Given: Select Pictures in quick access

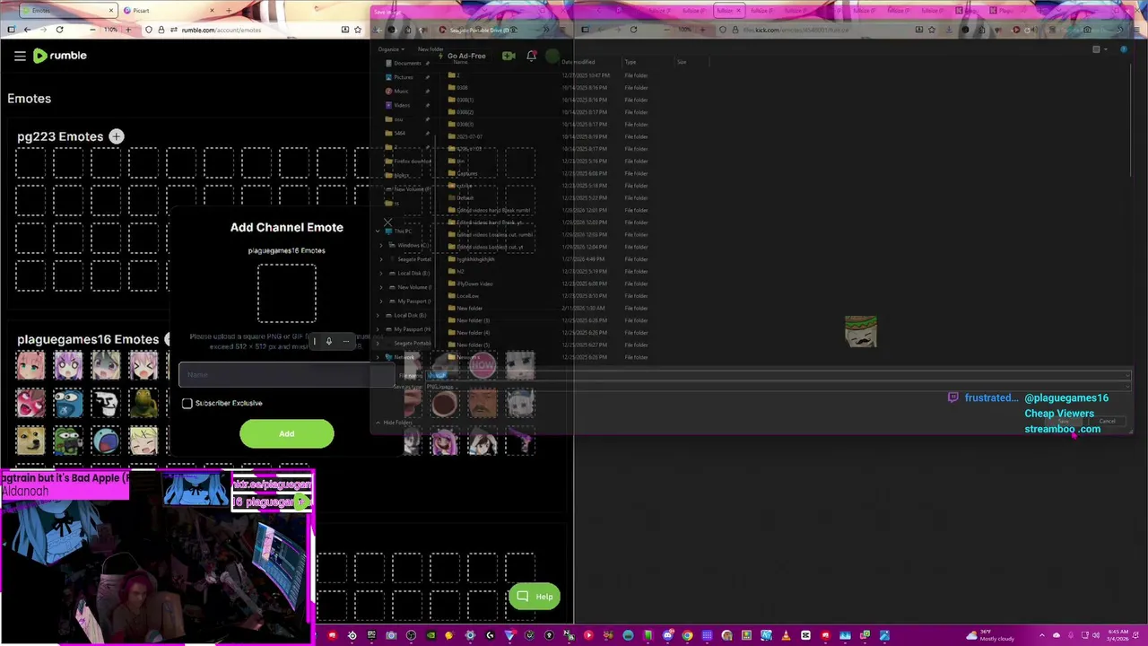Looking at the screenshot, I should [x=404, y=77].
